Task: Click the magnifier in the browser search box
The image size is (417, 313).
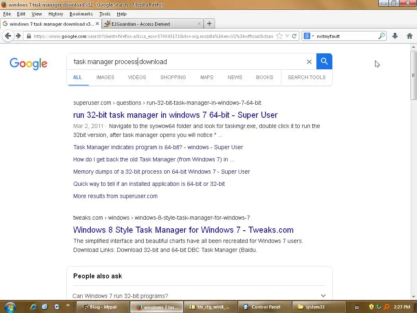Action: tap(381, 36)
